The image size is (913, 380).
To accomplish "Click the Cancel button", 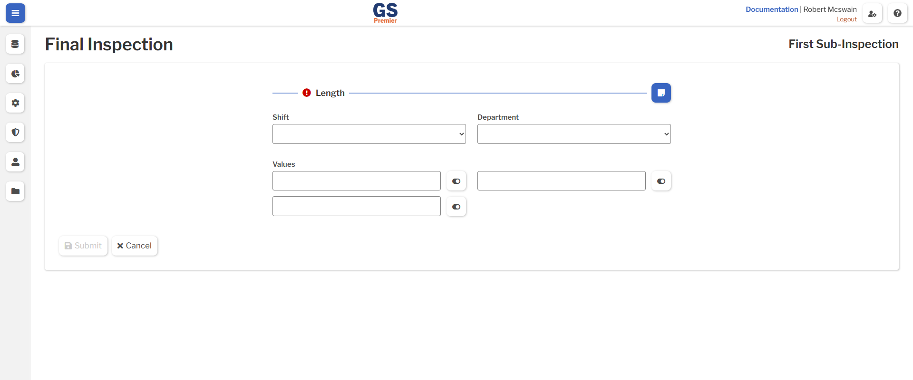I will pyautogui.click(x=135, y=246).
